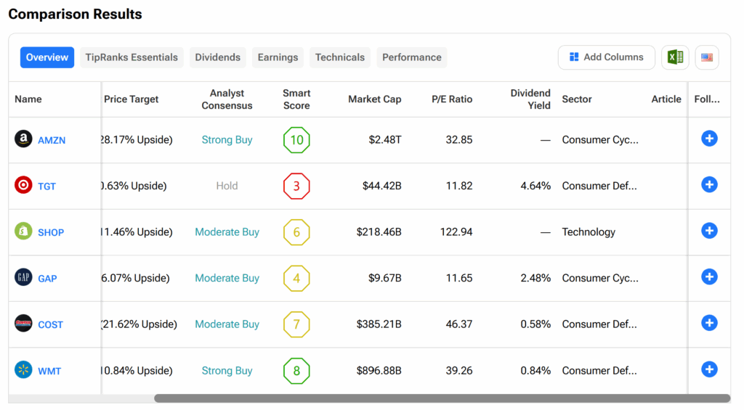The image size is (744, 410).
Task: Open the Add Columns menu
Action: pos(606,57)
